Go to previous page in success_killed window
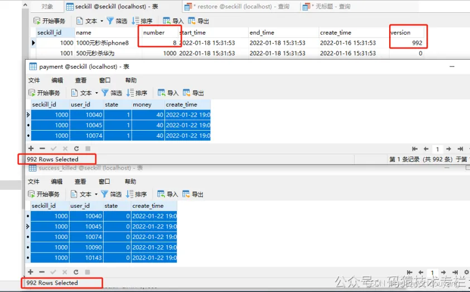Screen dimensions: 470x292 pos(420,272)
